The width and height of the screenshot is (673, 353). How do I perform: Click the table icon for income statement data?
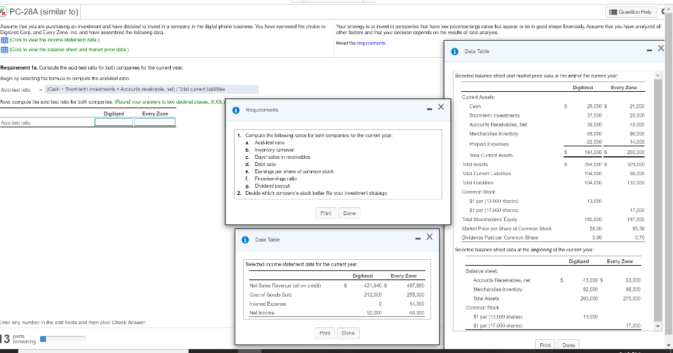click(x=5, y=40)
